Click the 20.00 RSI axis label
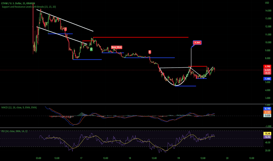This screenshot has height=161, width=273. point(268,150)
